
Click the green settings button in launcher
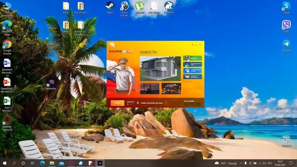point(193,58)
